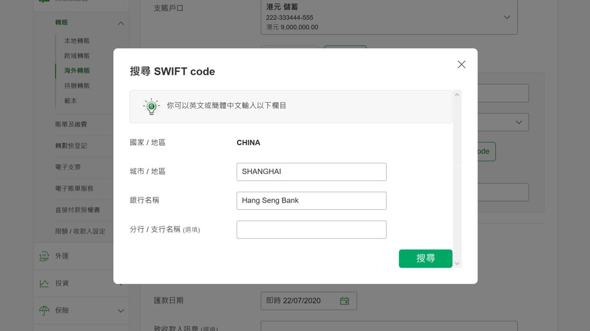
Task: Close the SWIFT code search dialog
Action: pos(461,64)
